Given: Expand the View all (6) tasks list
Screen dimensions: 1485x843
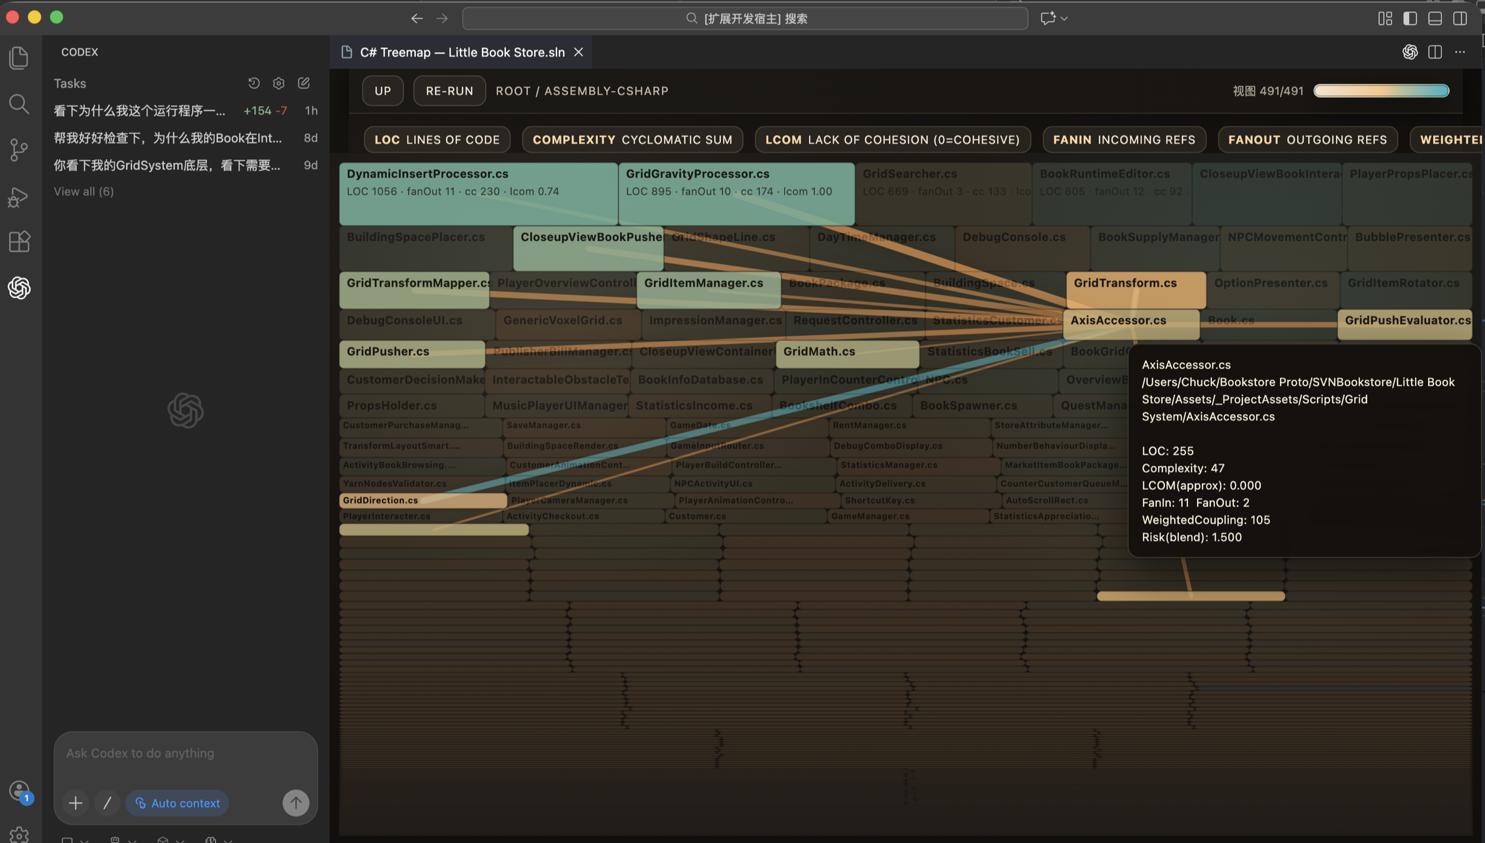Looking at the screenshot, I should coord(83,192).
